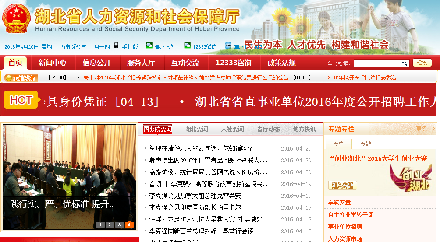Open announcement 关于对2016年湖北省培养紧缺技能人才精品课程
Viewport: 440px width, 242px height.
(186, 77)
